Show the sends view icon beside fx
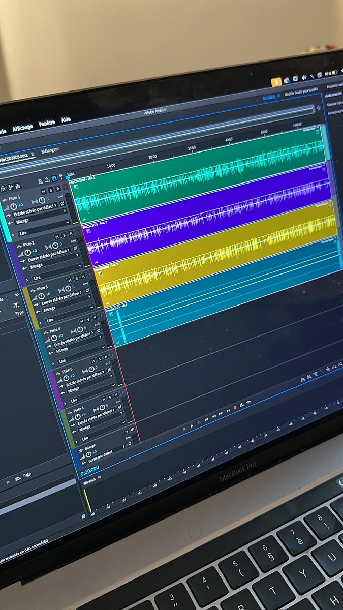The width and height of the screenshot is (343, 610). coord(10,188)
